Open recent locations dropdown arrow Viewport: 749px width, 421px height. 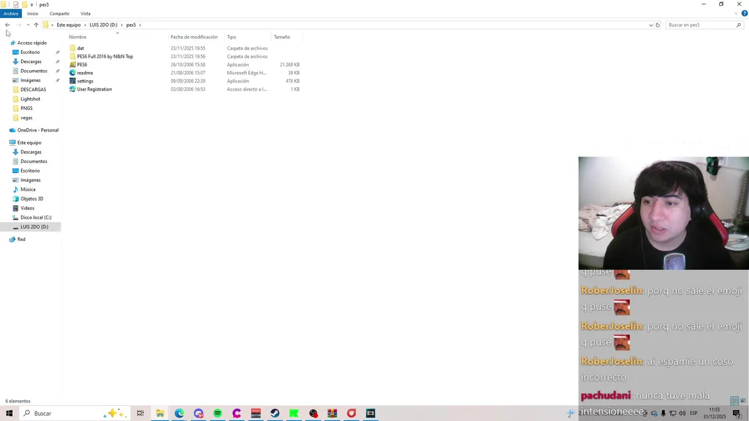pyautogui.click(x=28, y=25)
